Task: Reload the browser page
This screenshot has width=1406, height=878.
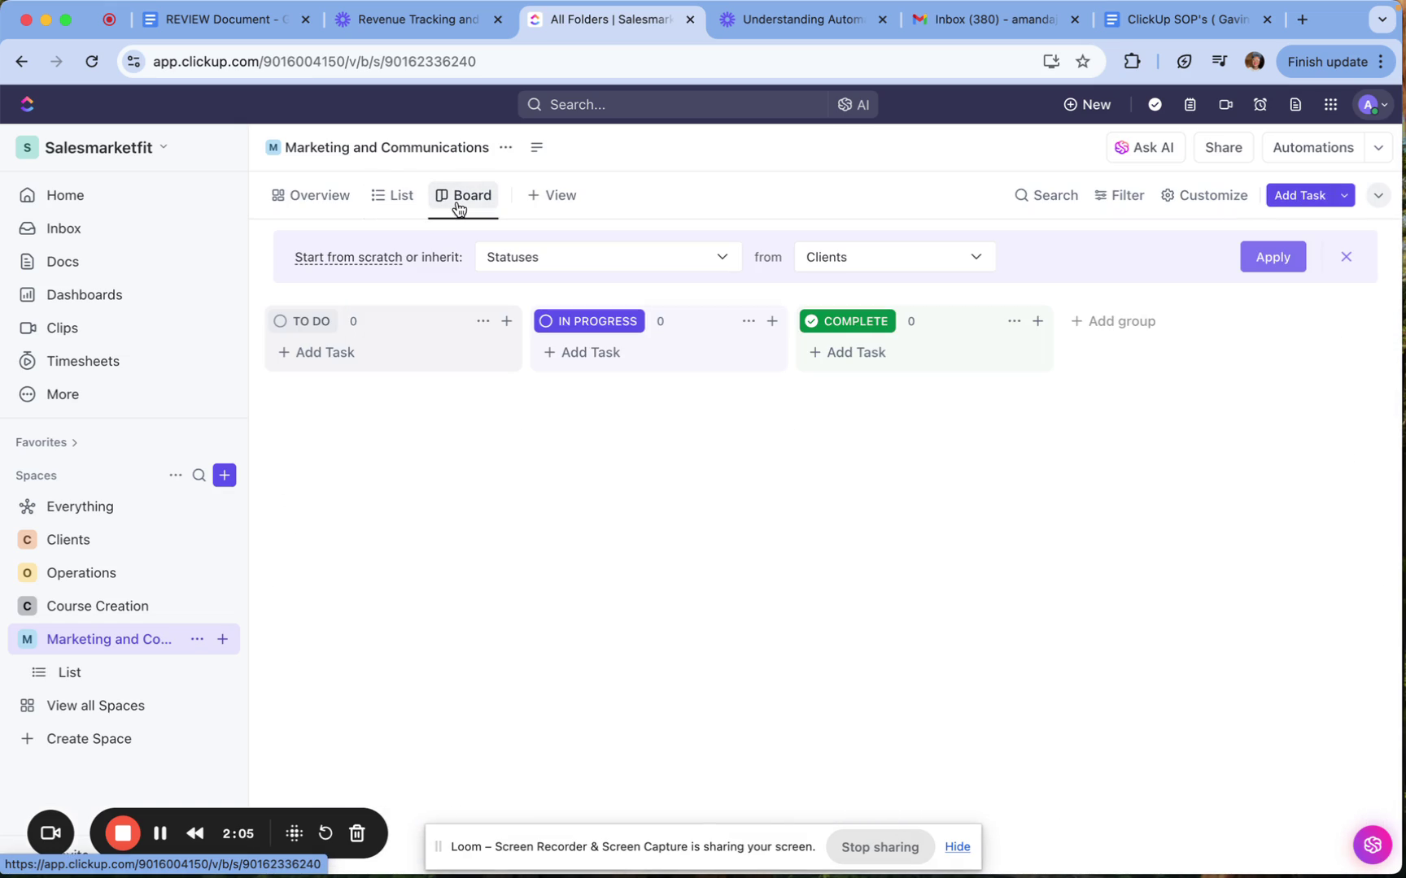Action: 92,61
